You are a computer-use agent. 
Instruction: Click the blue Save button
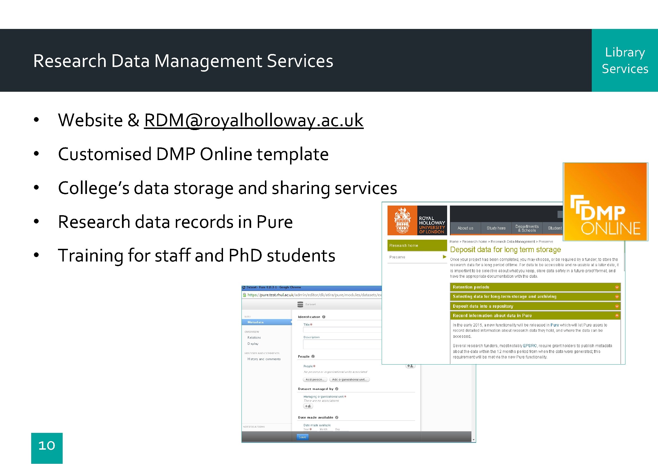coord(302,437)
